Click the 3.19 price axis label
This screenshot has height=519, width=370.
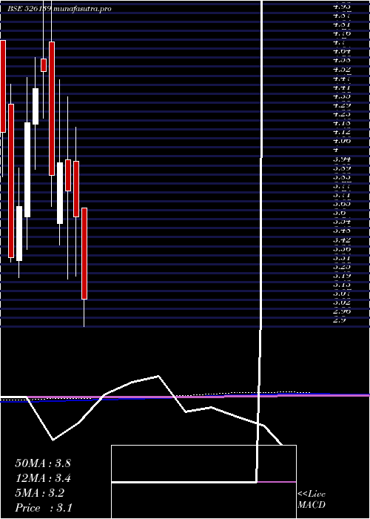(x=342, y=275)
